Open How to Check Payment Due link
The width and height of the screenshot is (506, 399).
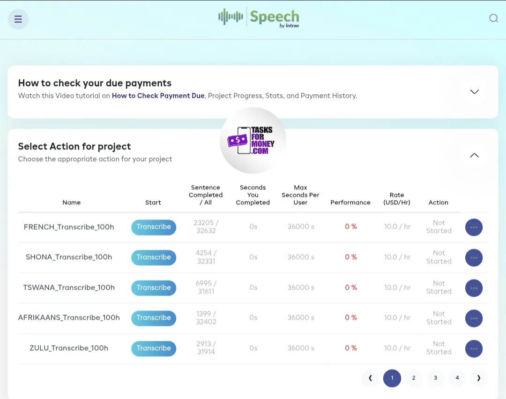click(158, 96)
